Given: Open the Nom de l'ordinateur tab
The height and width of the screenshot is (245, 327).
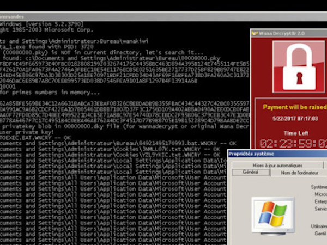Looking at the screenshot, I should pos(299,173).
